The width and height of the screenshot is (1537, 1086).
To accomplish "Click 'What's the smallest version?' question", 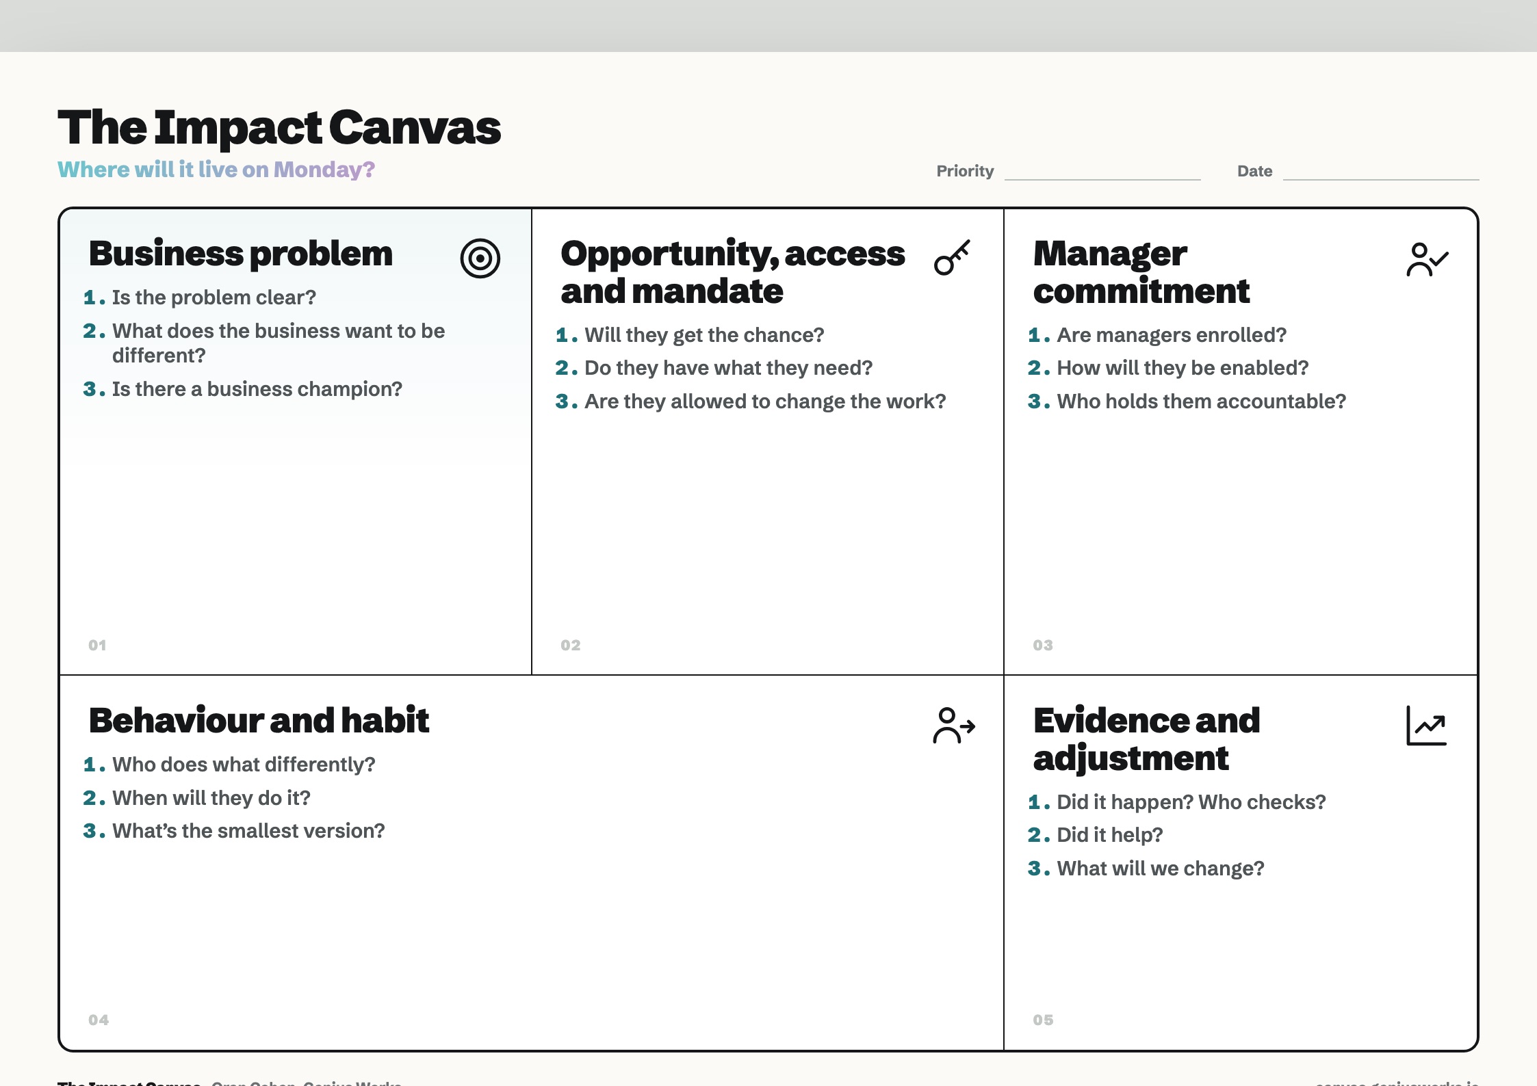I will click(x=248, y=831).
